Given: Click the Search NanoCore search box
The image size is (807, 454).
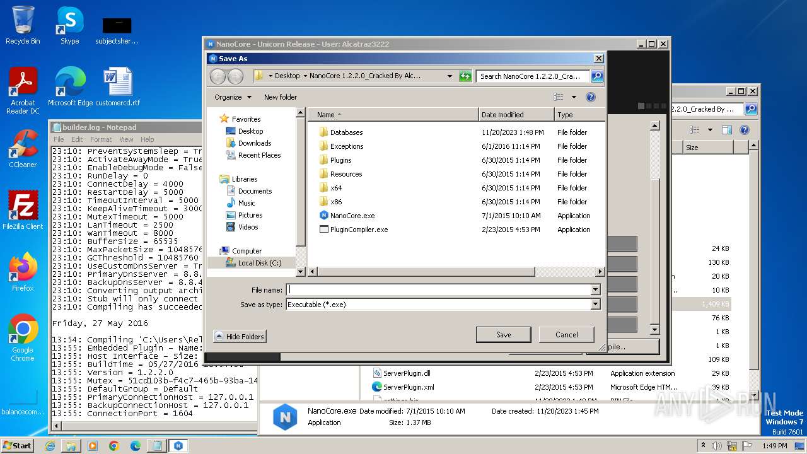Looking at the screenshot, I should coord(533,76).
